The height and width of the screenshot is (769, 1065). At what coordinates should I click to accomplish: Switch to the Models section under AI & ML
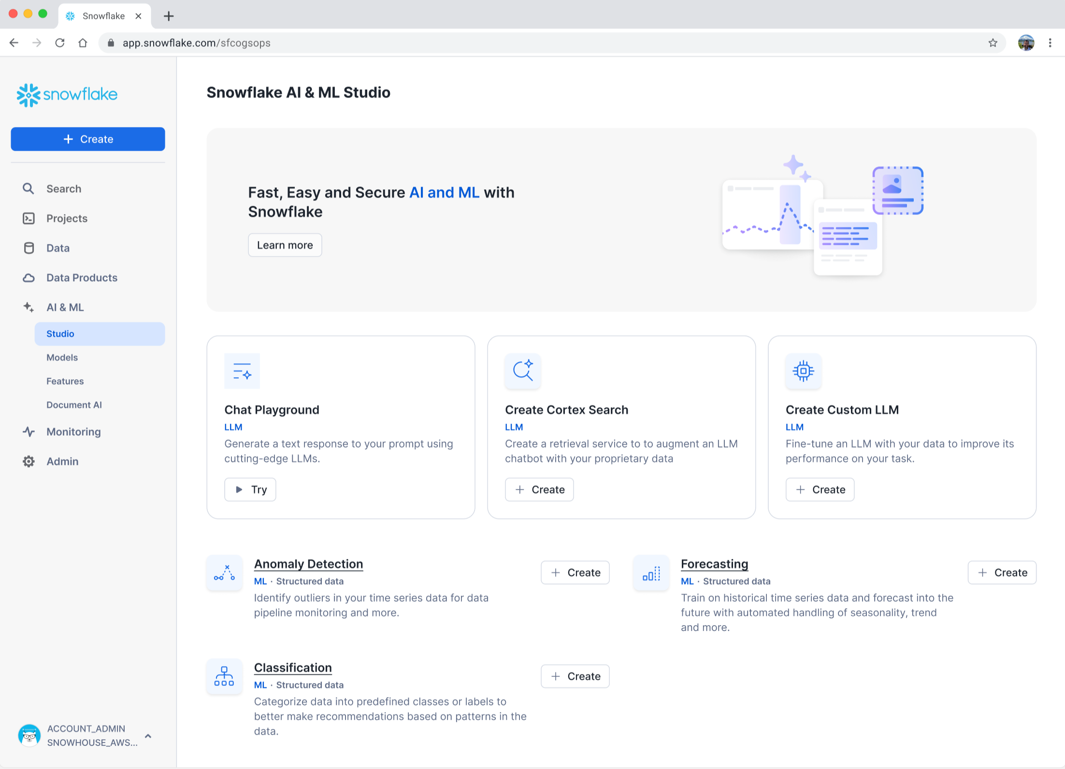(62, 357)
